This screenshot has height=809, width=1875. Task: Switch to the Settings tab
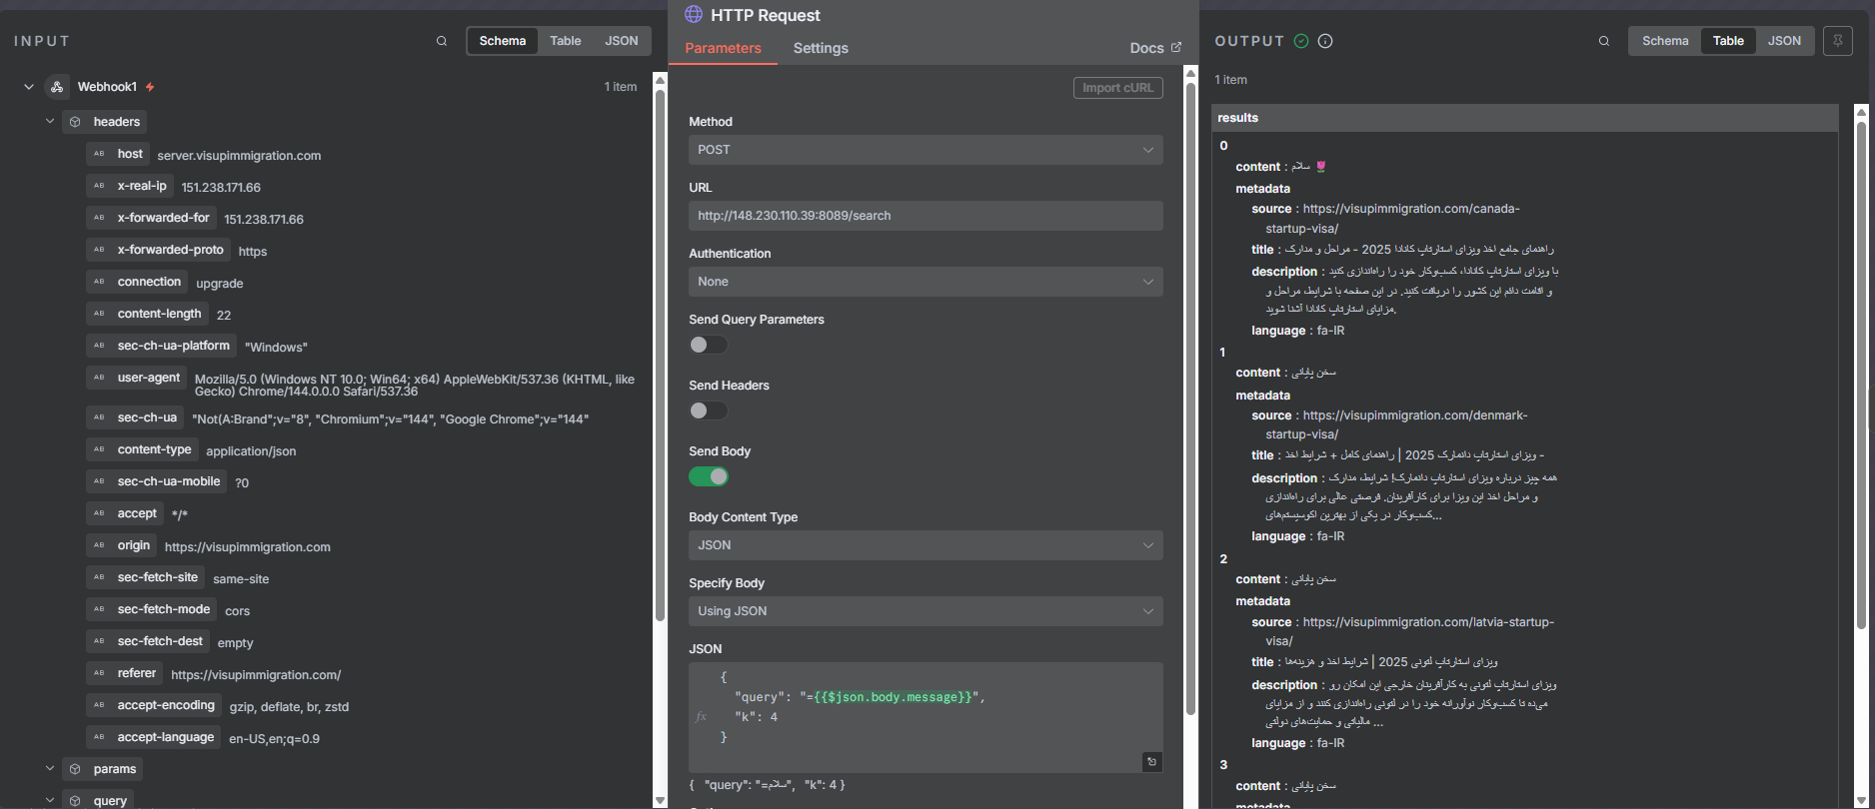(821, 48)
